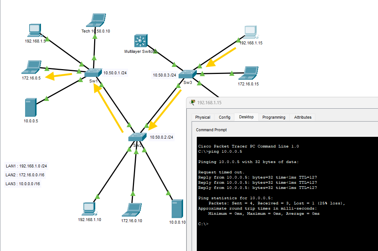The height and width of the screenshot is (251, 378).
Task: Click the Desktop tab
Action: tap(246, 117)
